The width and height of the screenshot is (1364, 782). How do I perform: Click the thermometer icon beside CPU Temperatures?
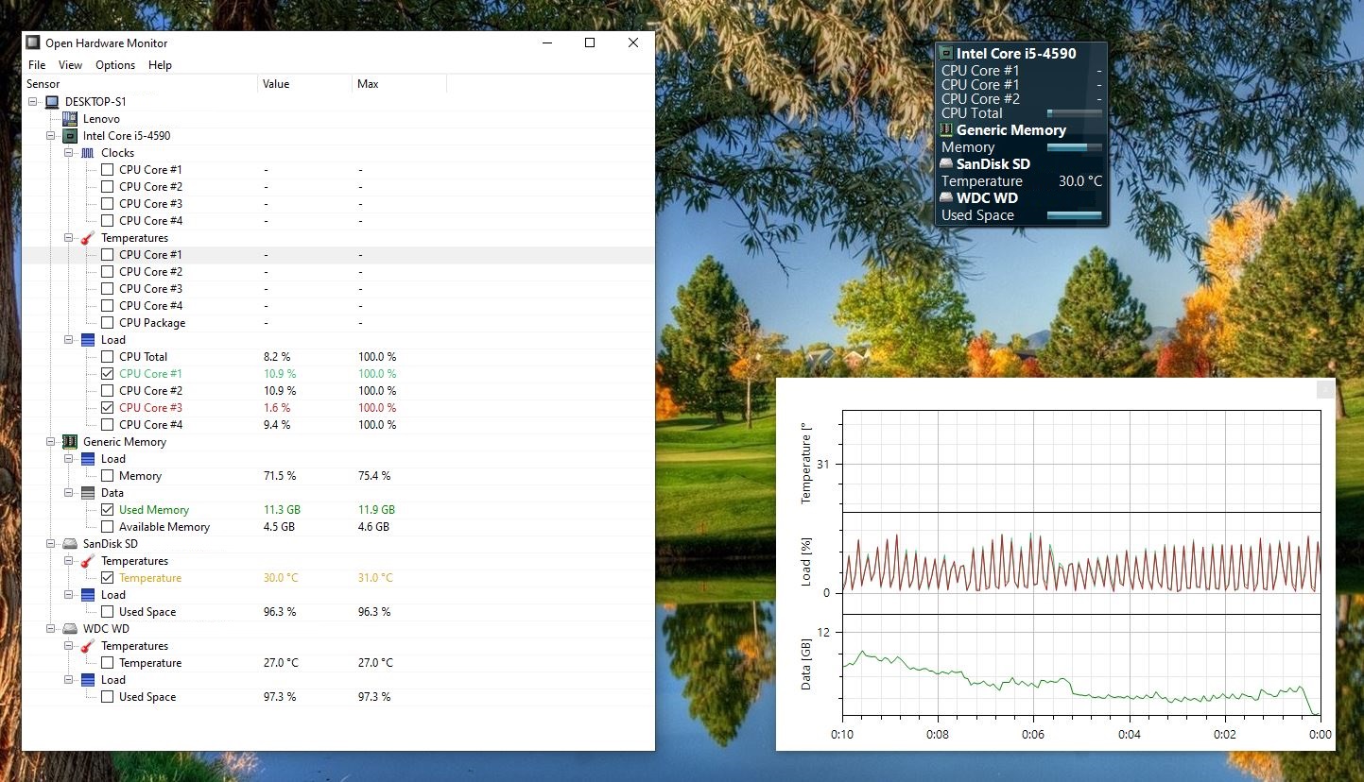point(88,238)
